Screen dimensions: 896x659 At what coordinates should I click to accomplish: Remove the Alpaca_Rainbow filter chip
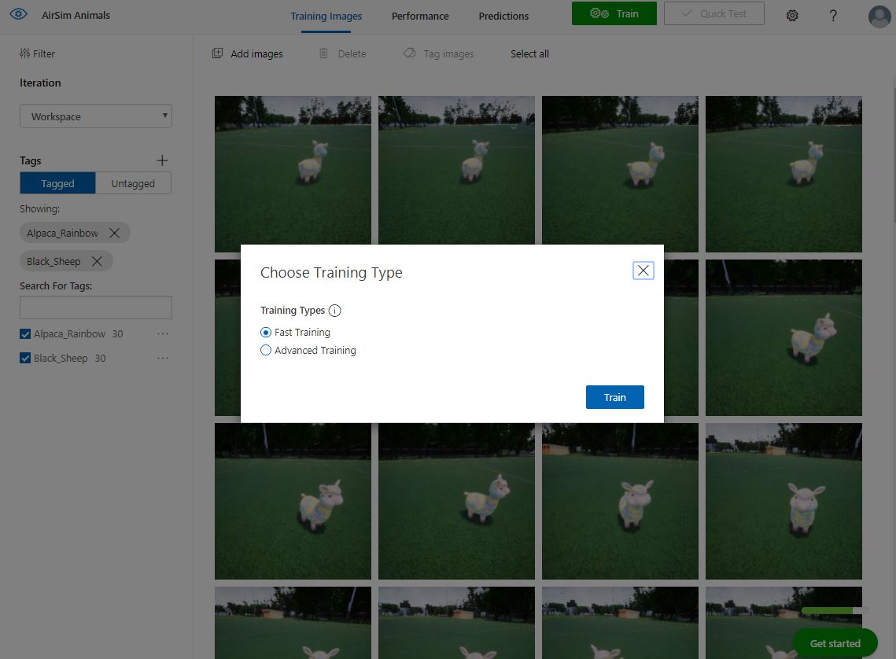pos(114,233)
